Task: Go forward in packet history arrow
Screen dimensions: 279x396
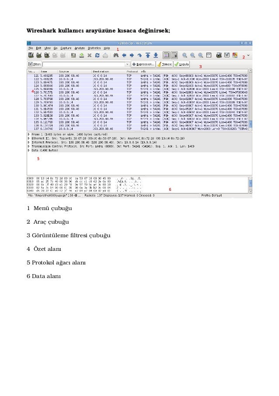Action: pyautogui.click(x=132, y=55)
